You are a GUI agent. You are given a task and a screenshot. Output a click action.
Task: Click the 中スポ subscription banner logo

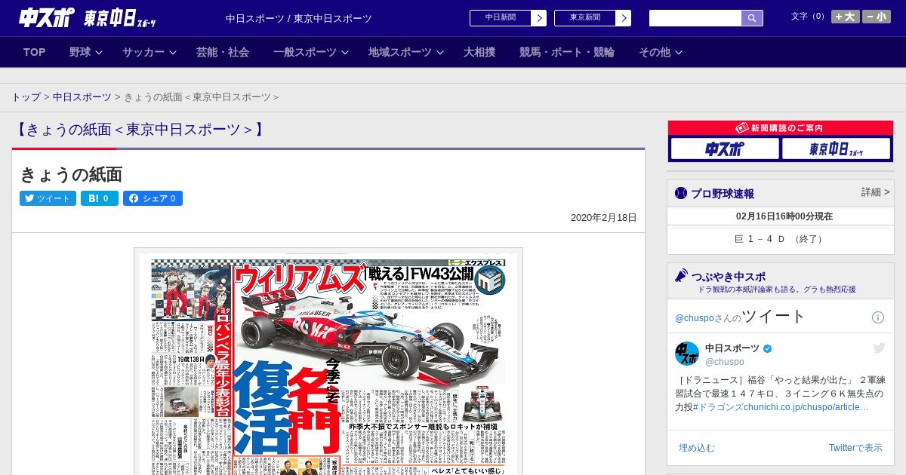coord(725,149)
